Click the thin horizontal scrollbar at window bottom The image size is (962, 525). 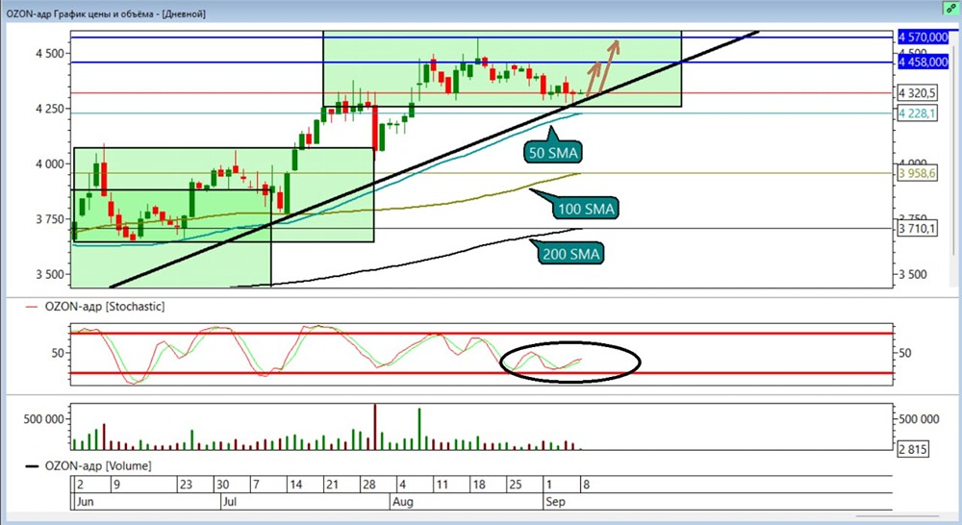pyautogui.click(x=897, y=515)
